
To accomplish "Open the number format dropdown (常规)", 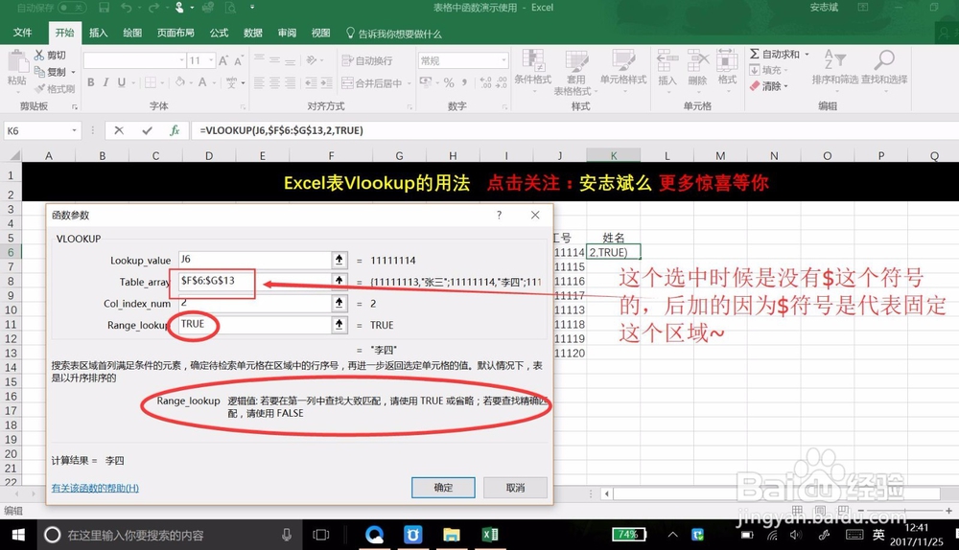I will 504,60.
